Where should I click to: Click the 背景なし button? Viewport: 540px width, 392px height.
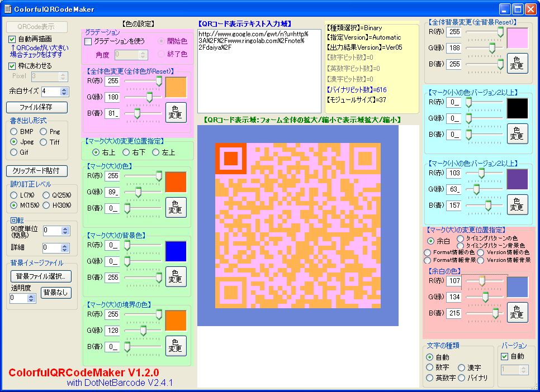pyautogui.click(x=56, y=293)
